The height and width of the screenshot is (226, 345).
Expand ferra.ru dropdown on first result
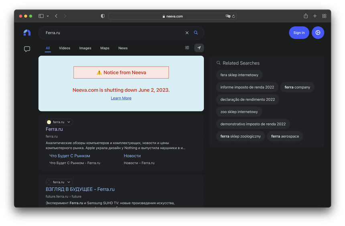pyautogui.click(x=69, y=122)
